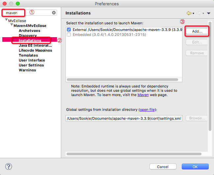Screen dimensions: 214x175
Task: Click the global settings.xml path field
Action: (124, 118)
